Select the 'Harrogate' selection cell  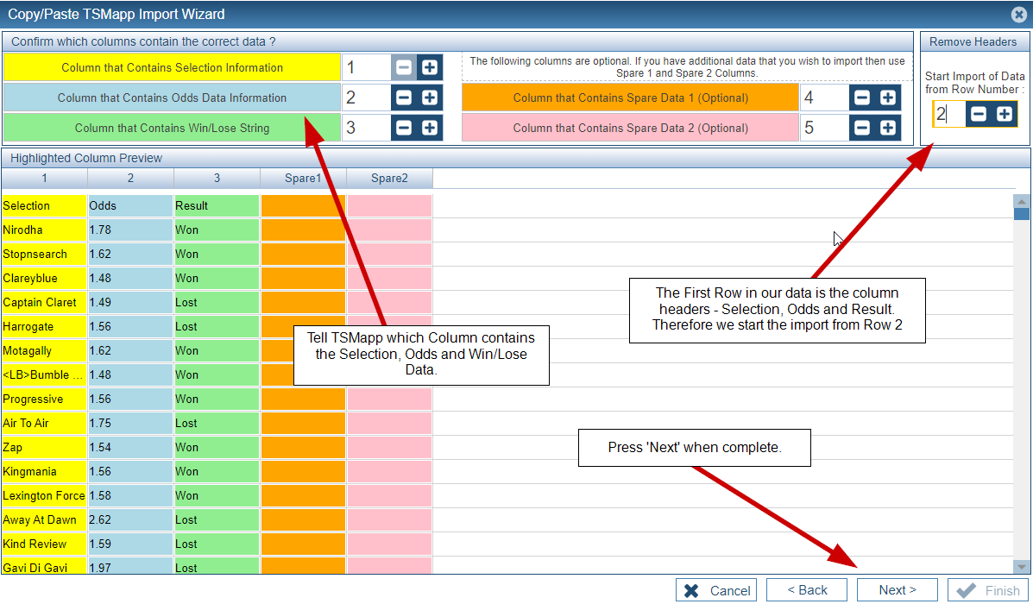[44, 327]
